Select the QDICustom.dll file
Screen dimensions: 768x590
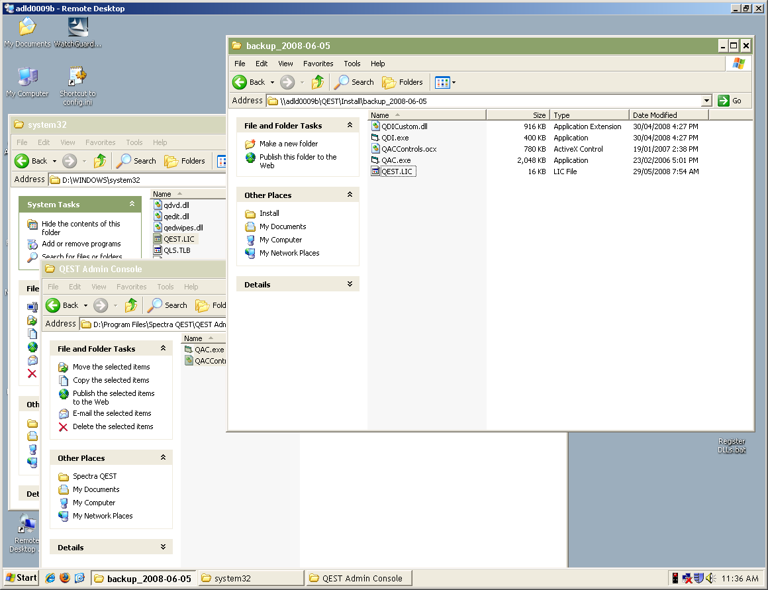pyautogui.click(x=404, y=126)
